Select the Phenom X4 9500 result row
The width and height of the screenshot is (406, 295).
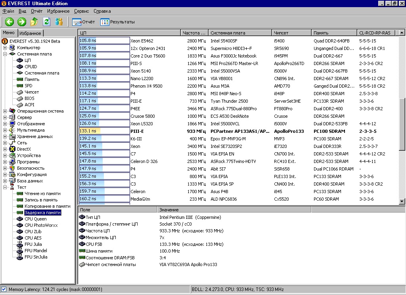(146, 86)
